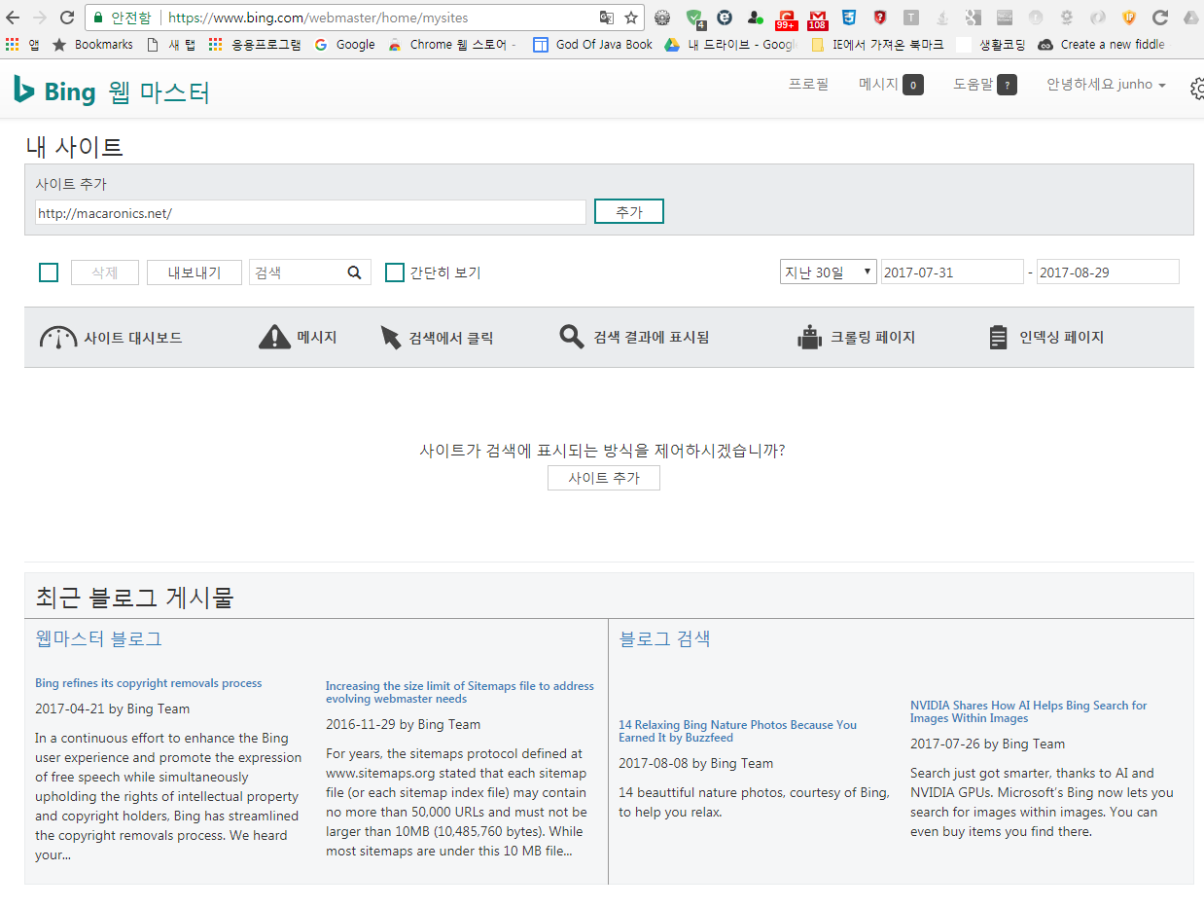Open the green shield extension with badge 4
The height and width of the screenshot is (908, 1204).
[x=694, y=18]
